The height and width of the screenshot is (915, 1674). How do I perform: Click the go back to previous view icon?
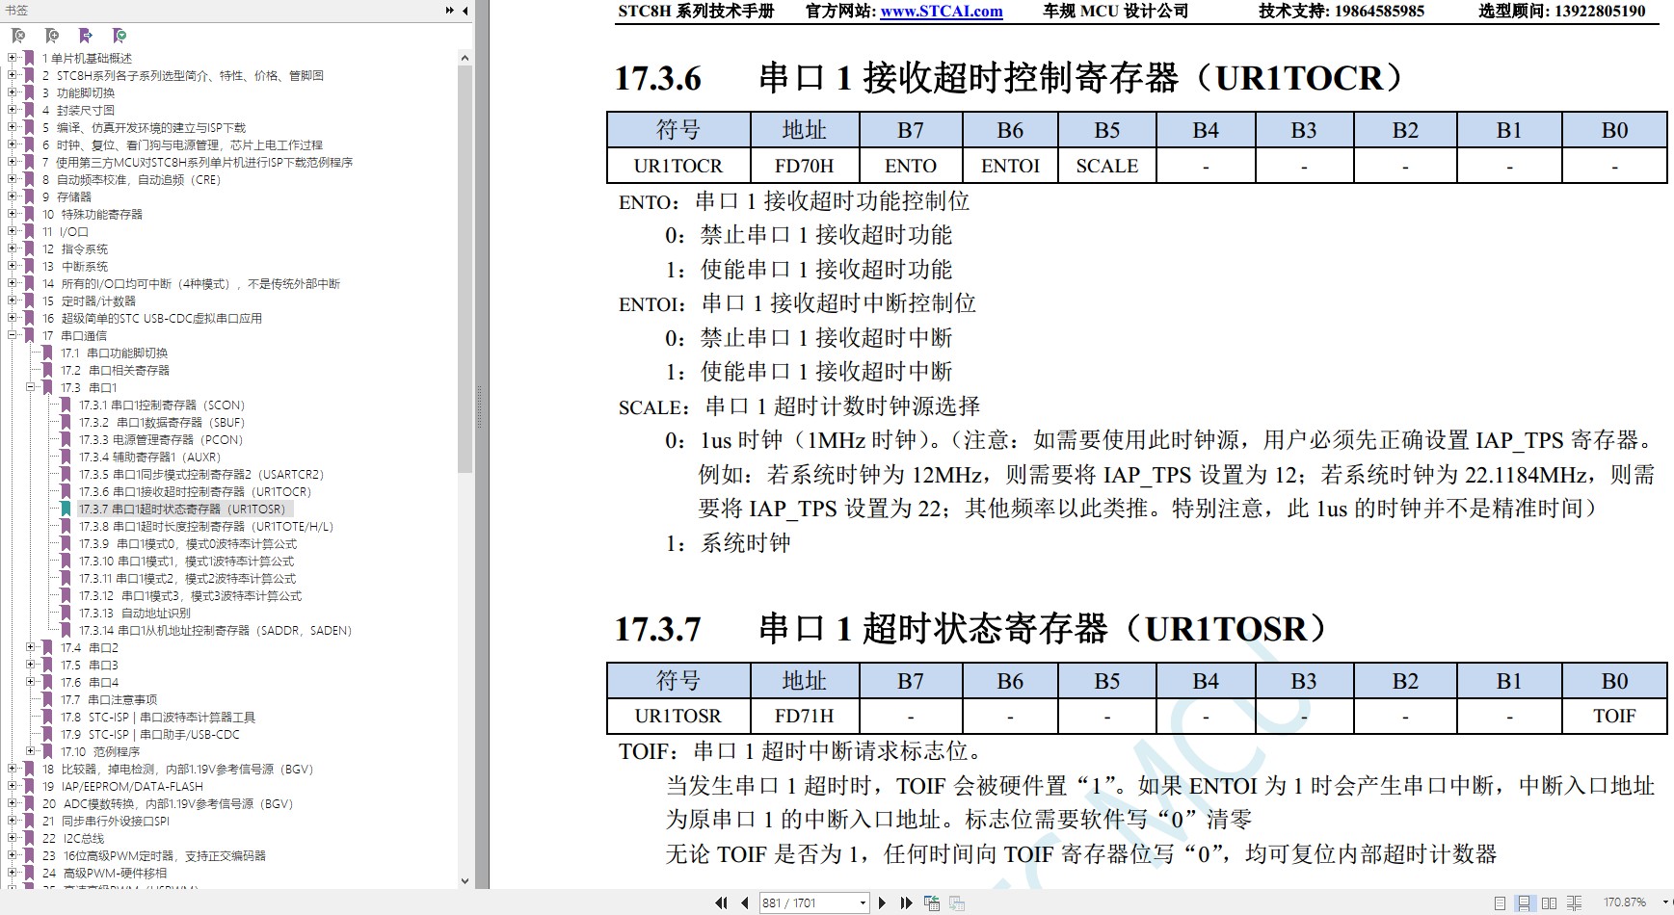tap(932, 902)
